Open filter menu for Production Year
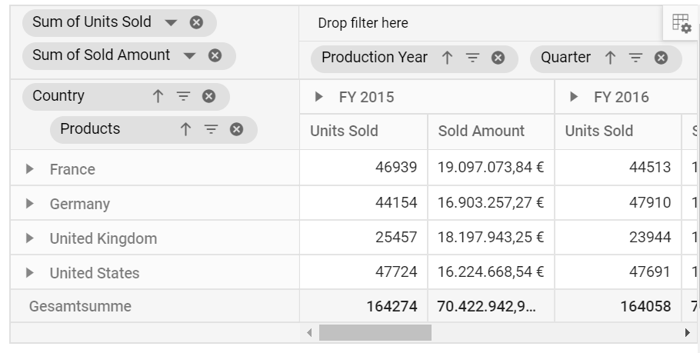 (472, 58)
